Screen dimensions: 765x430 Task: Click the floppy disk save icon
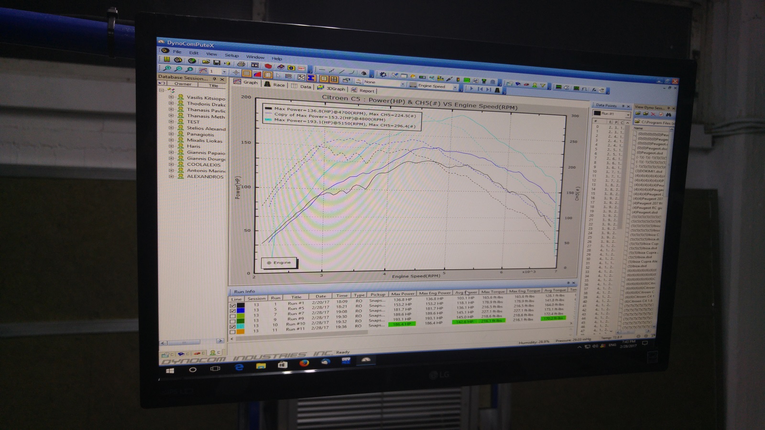[x=217, y=63]
